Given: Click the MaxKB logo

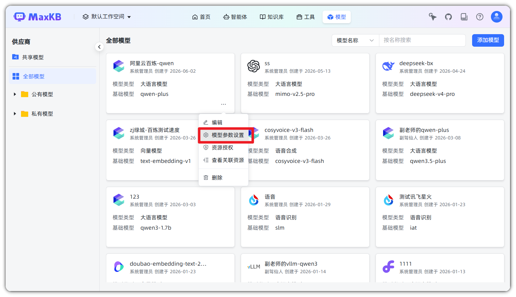Looking at the screenshot, I should click(37, 17).
